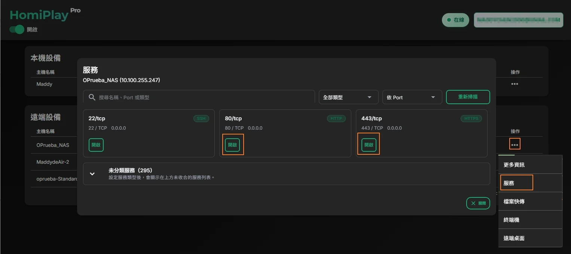
Task: Select 更多資訊 from the context menu
Action: [530, 165]
